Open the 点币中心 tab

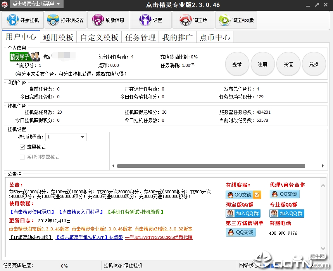(x=215, y=37)
